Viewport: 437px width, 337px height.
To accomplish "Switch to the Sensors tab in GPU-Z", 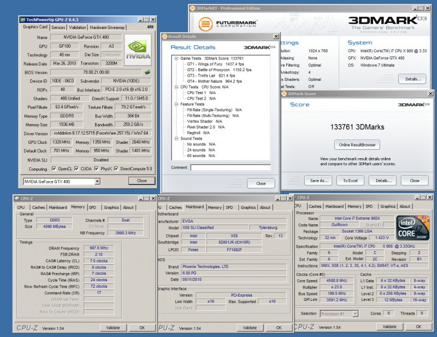I will 58,27.
